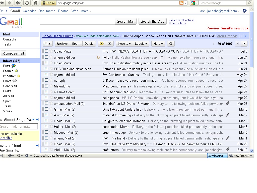Click the search magnifier icon in browser
This screenshot has width=257, height=193.
pos(249,3)
